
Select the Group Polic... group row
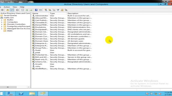coord(62,48)
